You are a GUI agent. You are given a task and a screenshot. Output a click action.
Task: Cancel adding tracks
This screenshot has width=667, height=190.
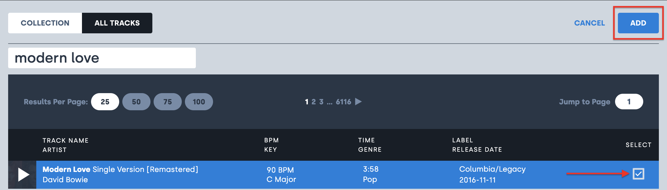tap(589, 23)
